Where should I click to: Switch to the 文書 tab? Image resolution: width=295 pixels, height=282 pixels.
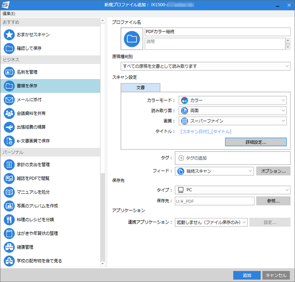click(x=140, y=88)
